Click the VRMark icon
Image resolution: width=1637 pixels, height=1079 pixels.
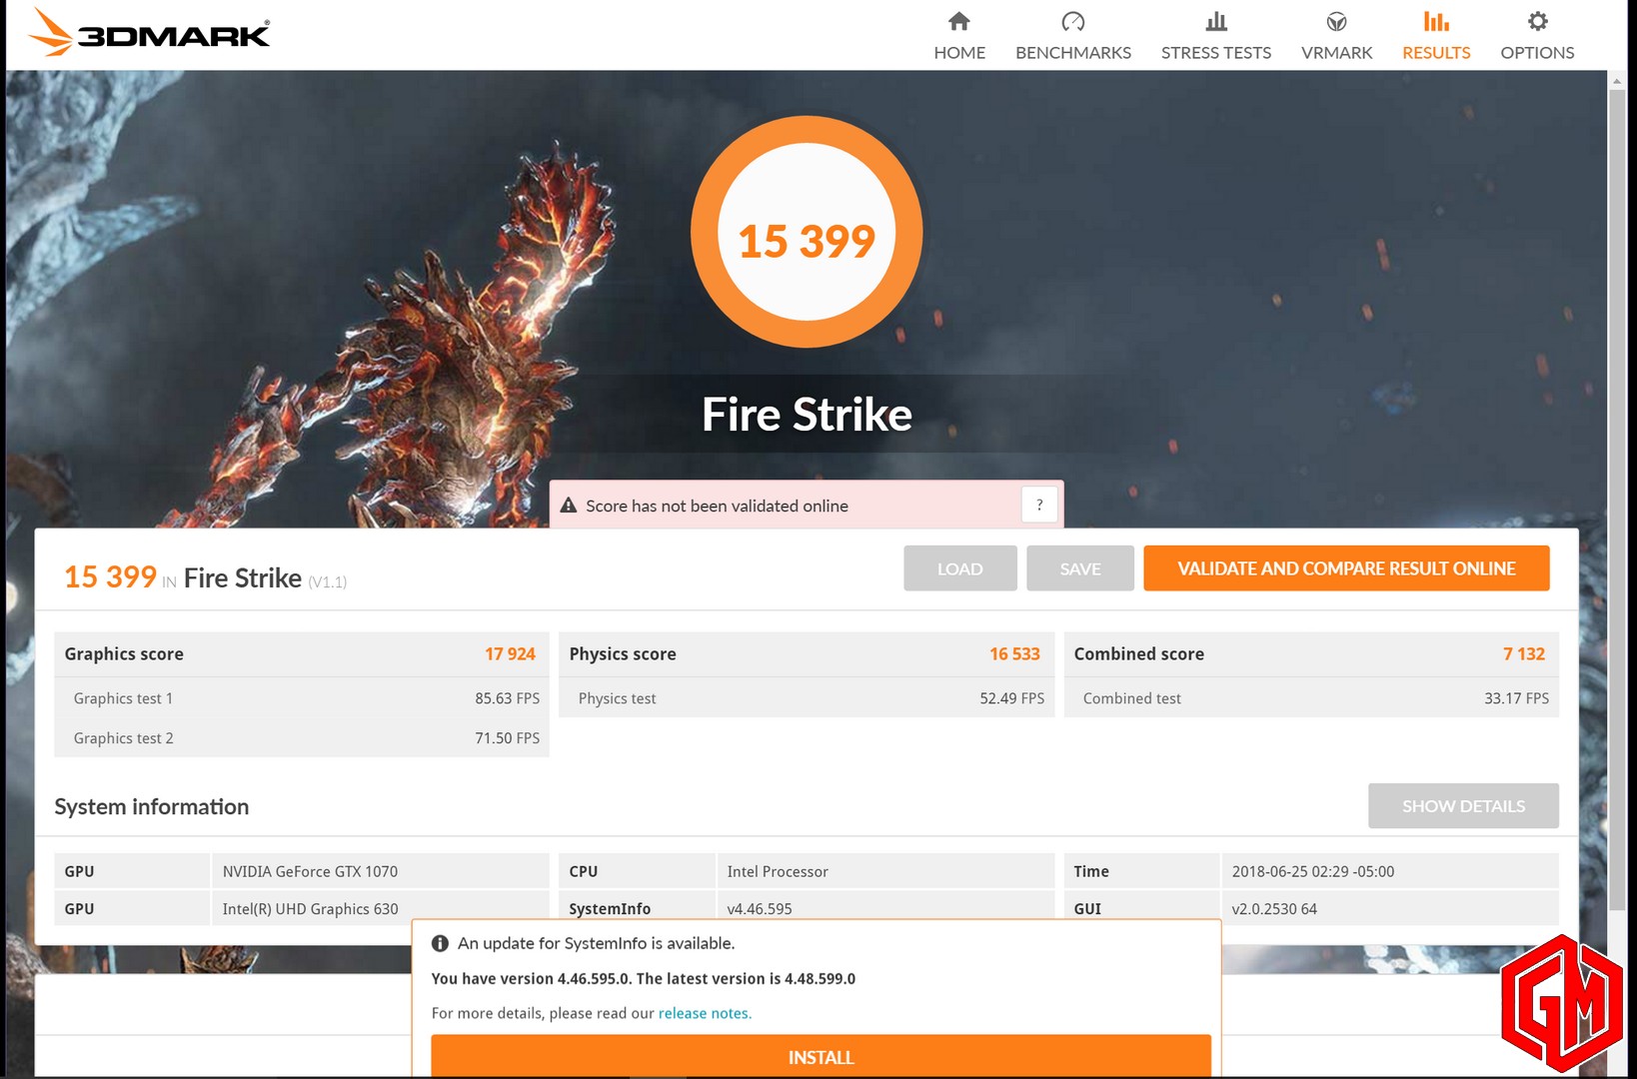[1336, 21]
